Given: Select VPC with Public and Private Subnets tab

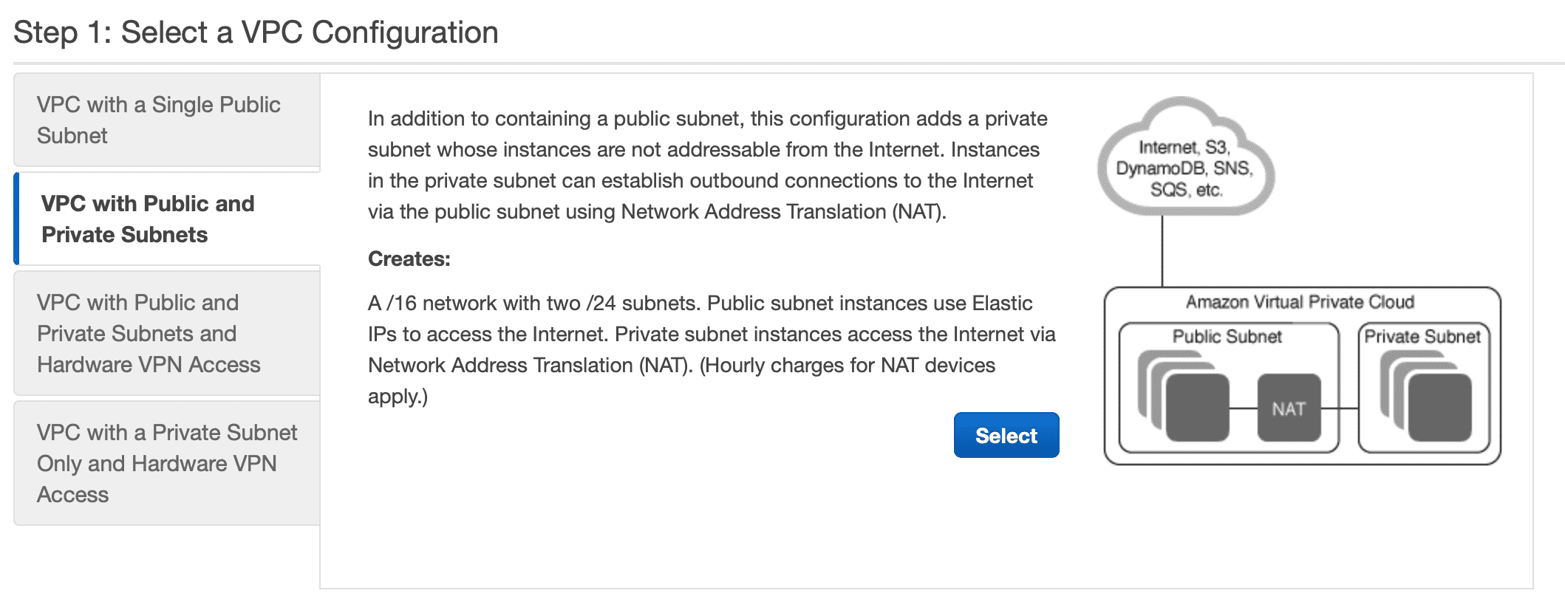Looking at the screenshot, I should pyautogui.click(x=167, y=219).
